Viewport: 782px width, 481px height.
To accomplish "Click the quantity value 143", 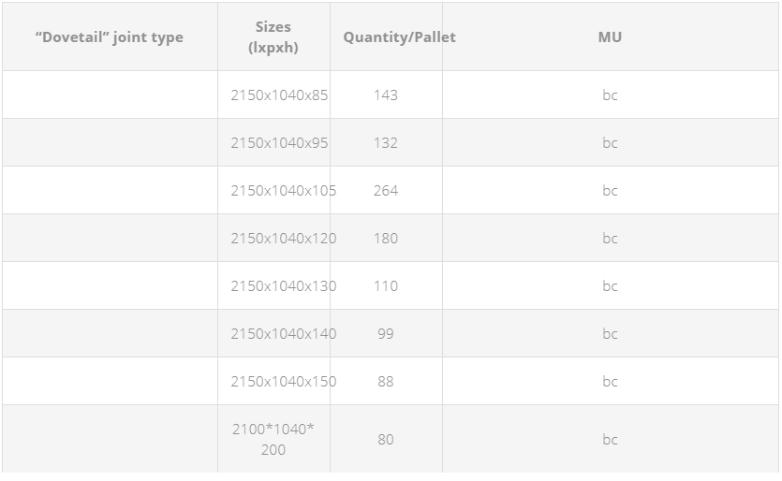I will coord(386,95).
